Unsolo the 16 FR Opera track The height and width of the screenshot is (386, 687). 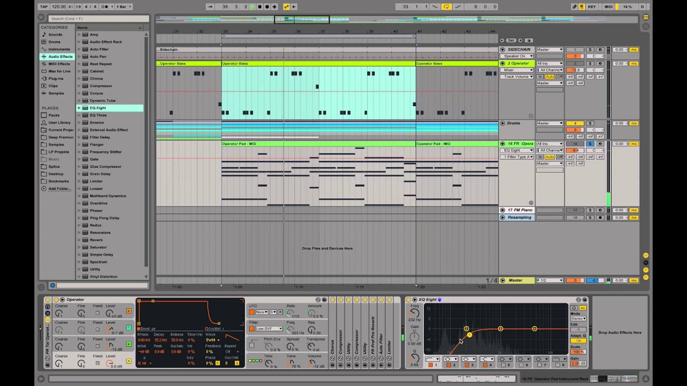coord(590,144)
